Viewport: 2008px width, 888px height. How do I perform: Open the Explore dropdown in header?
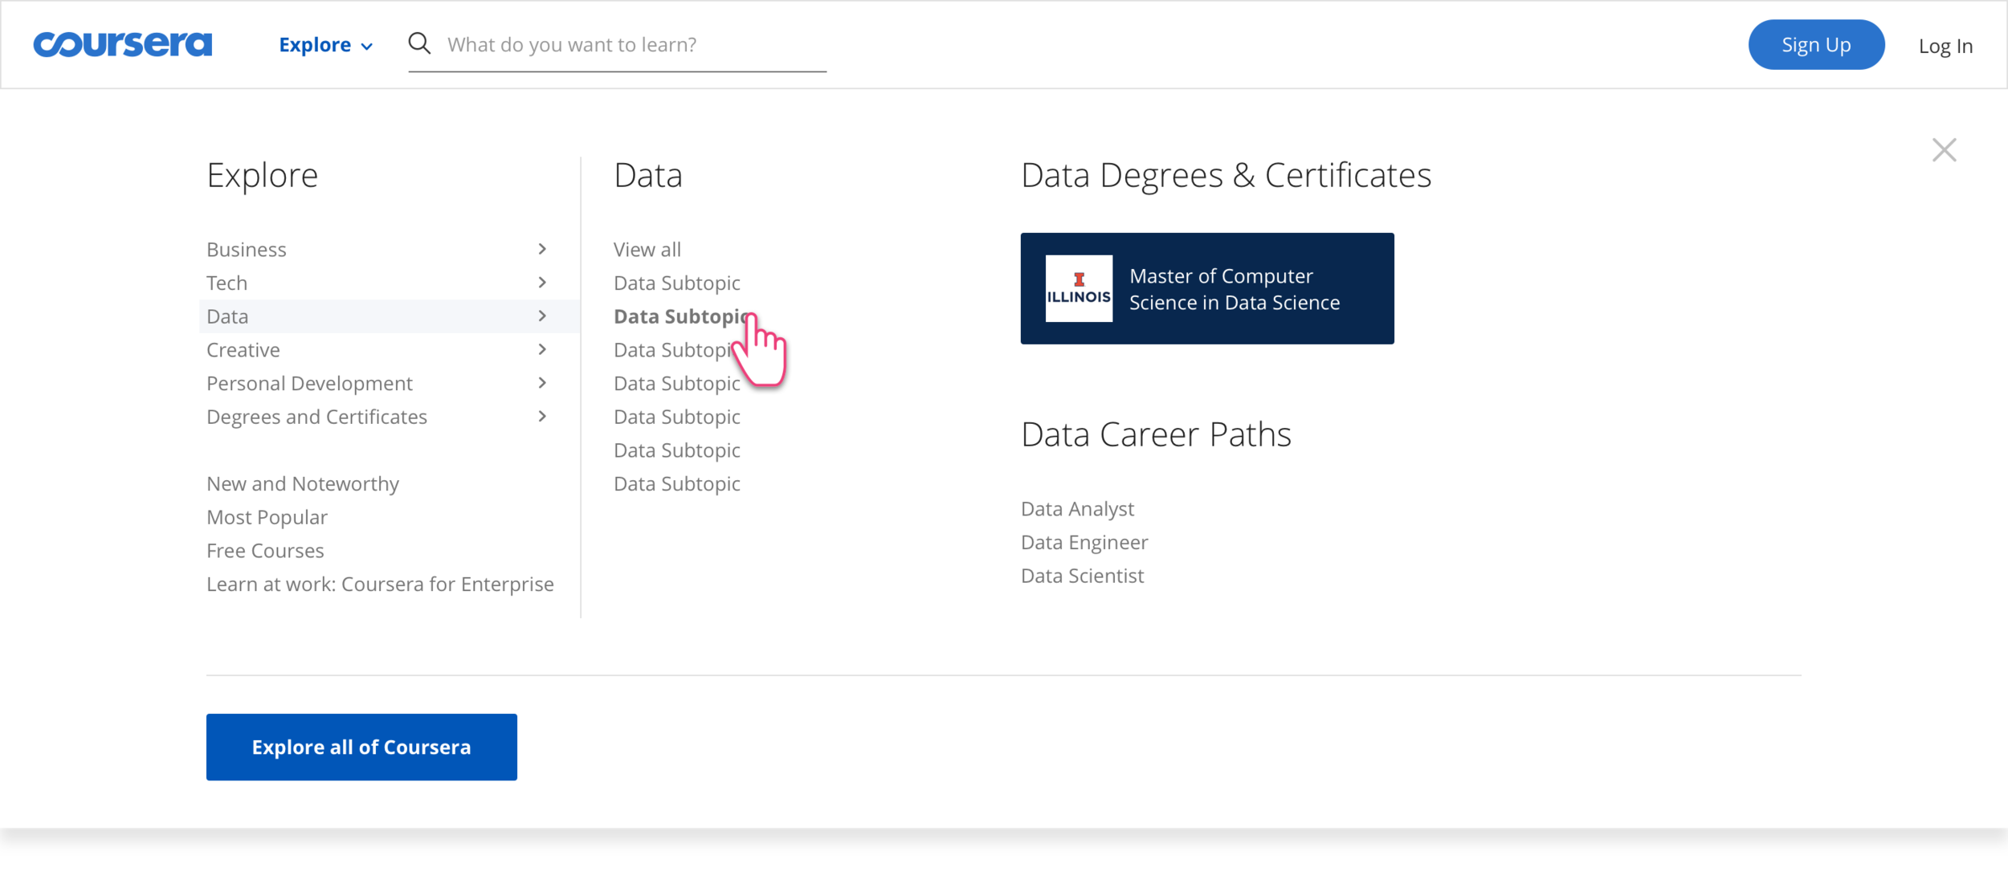(x=325, y=45)
